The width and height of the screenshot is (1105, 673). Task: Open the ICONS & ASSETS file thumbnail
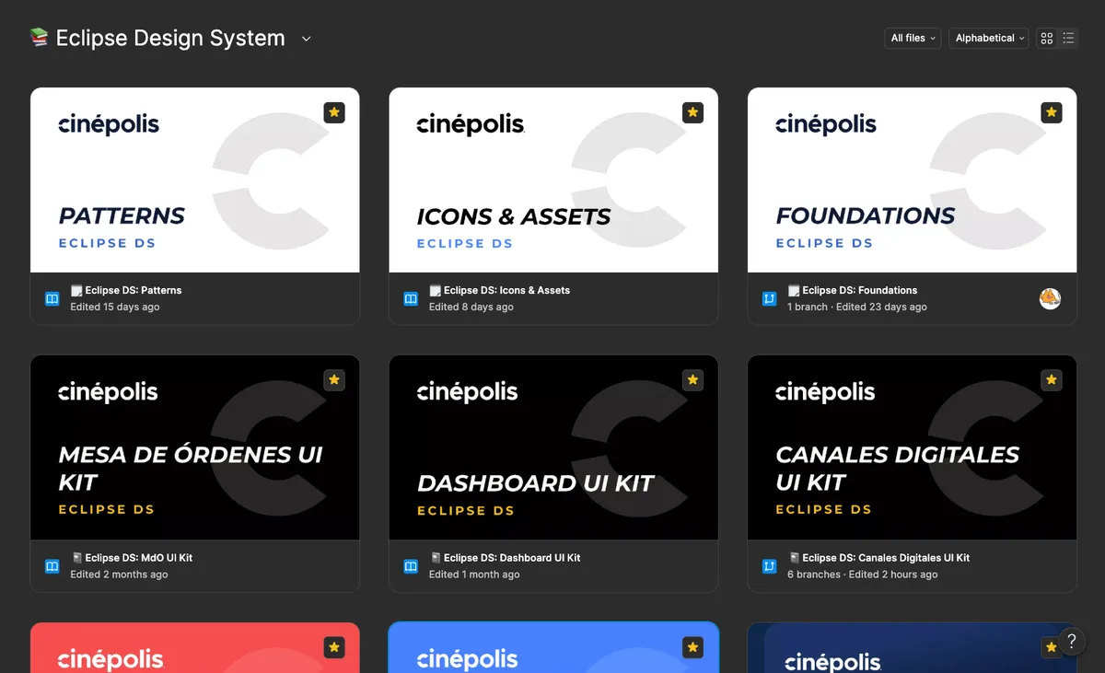pyautogui.click(x=553, y=180)
